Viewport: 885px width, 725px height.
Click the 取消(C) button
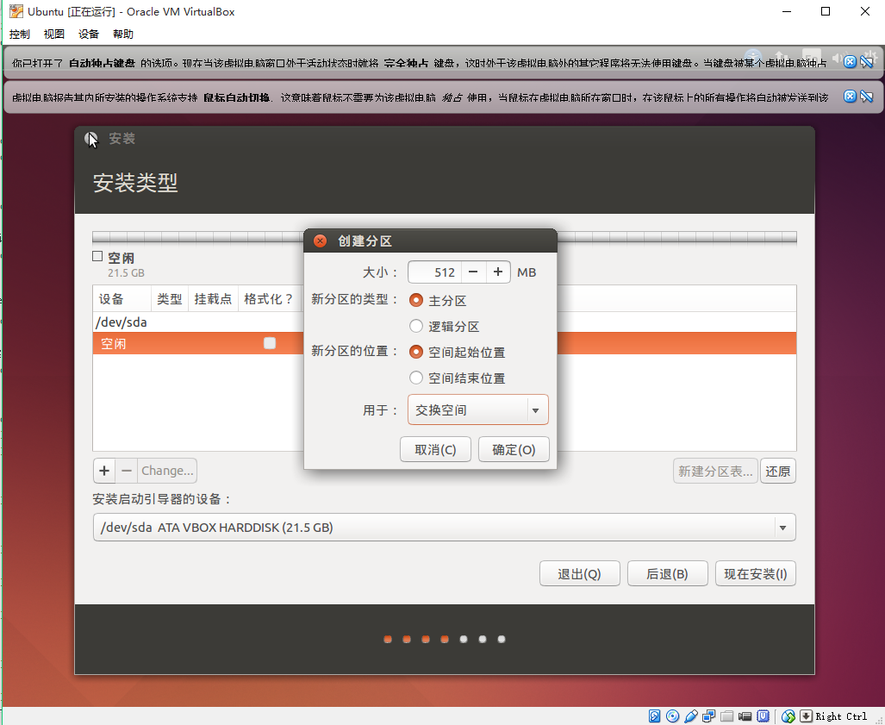(435, 449)
